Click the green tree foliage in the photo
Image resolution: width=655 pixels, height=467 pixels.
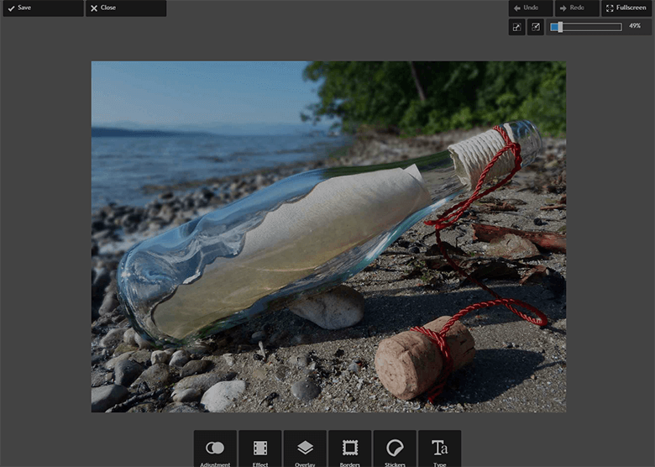[470, 92]
